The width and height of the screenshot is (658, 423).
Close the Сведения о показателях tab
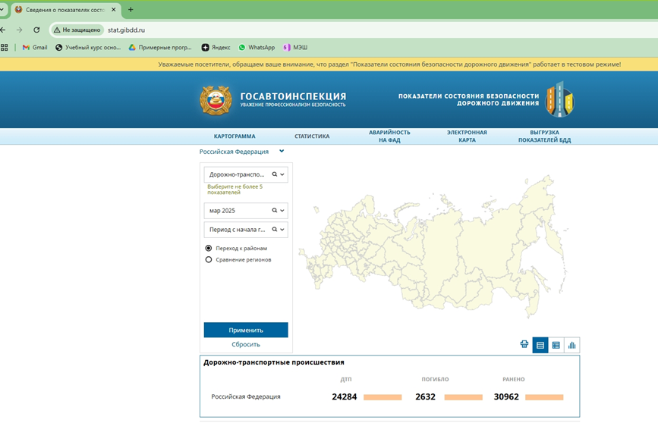pos(113,9)
